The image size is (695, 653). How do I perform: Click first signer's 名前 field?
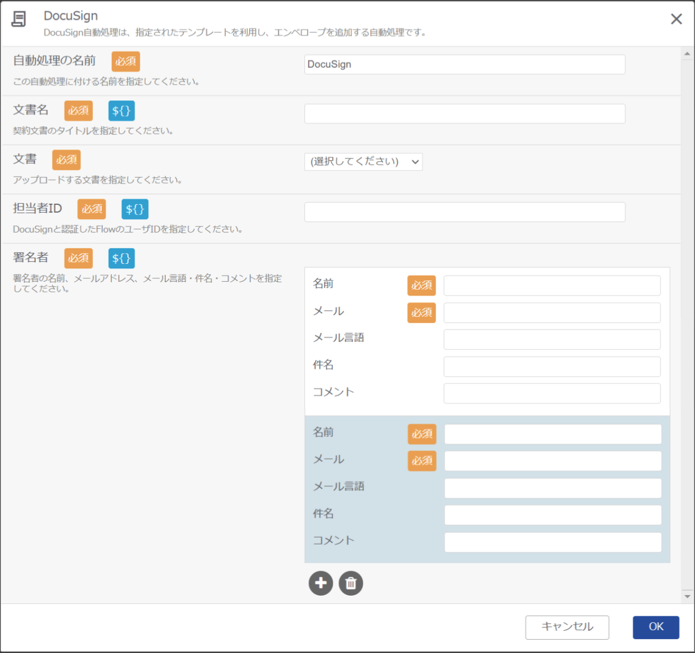coord(552,286)
